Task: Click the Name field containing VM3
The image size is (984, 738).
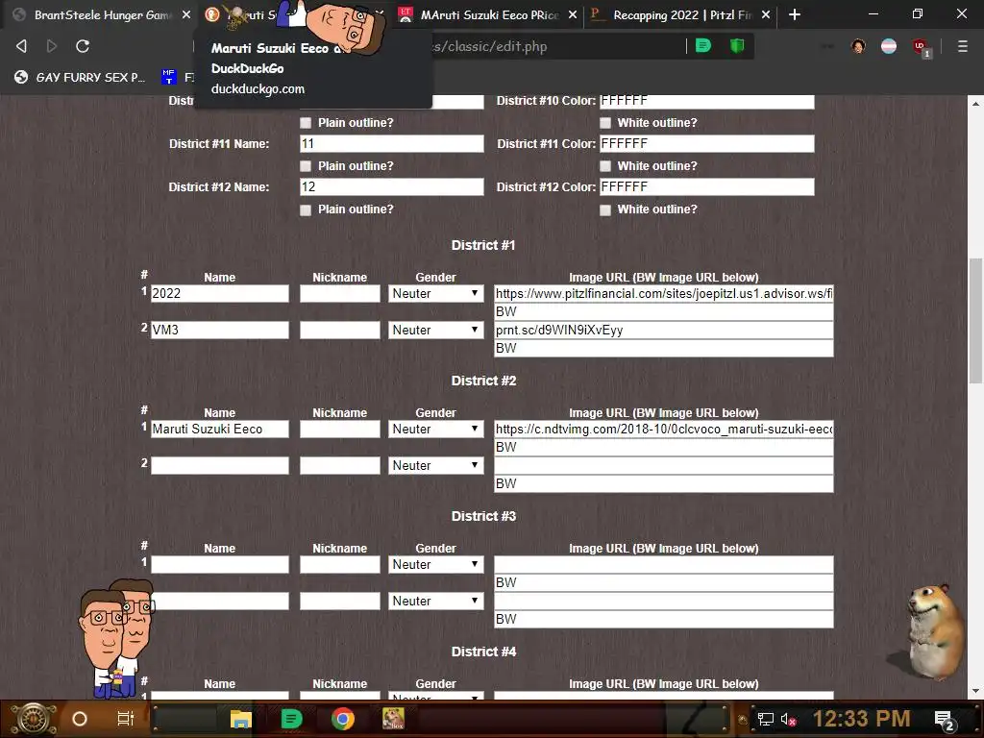Action: coord(220,331)
